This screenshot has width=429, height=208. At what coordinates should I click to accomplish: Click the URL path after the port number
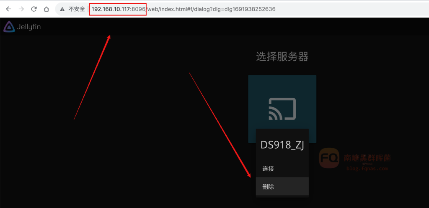point(209,9)
